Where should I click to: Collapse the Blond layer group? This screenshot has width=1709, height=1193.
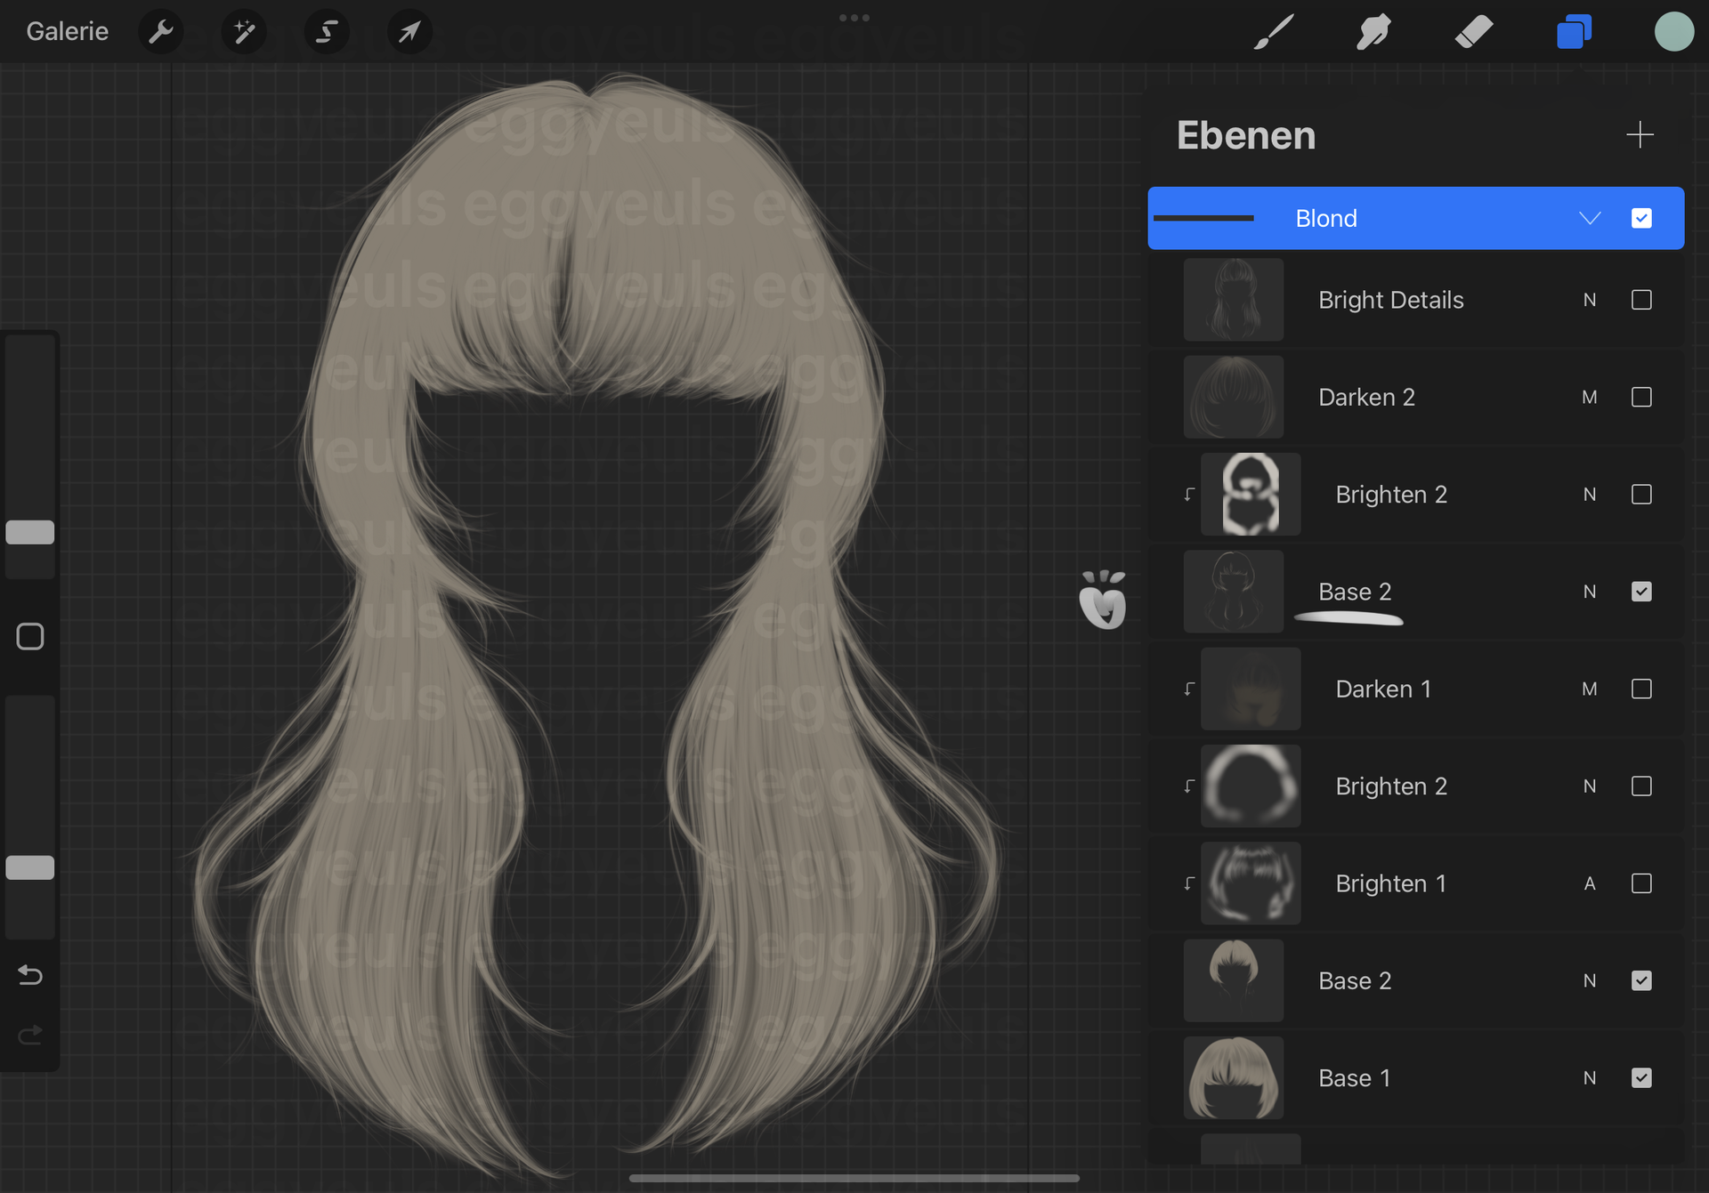[1590, 218]
